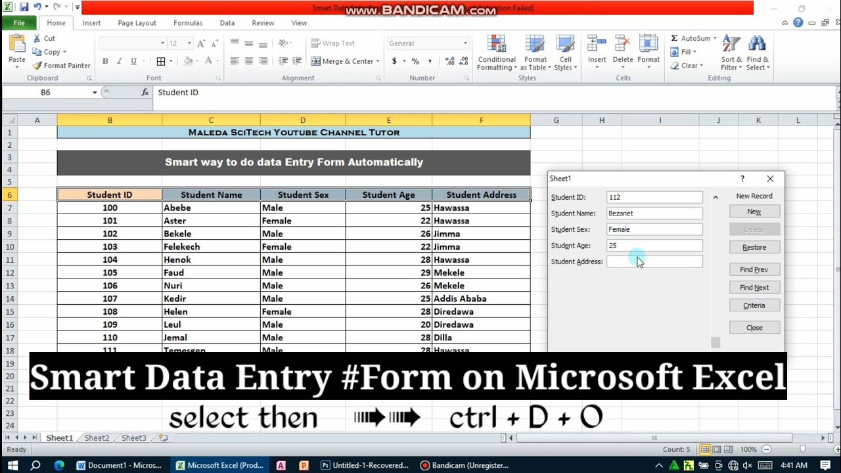Click the Save icon in Quick Access Toolbar

pos(24,7)
